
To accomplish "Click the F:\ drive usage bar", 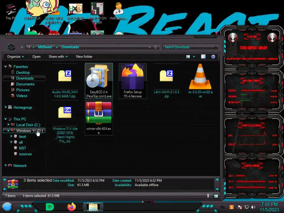I will pyautogui.click(x=251, y=181).
